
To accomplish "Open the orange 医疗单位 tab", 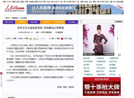I will [46, 22].
